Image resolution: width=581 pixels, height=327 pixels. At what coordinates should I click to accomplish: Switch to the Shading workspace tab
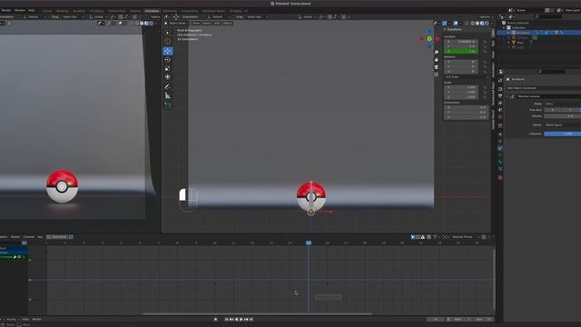(x=135, y=11)
